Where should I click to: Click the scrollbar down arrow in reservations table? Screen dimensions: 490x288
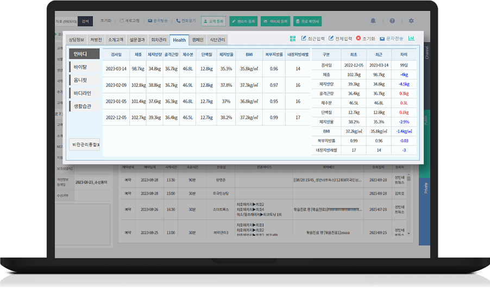tap(409, 233)
